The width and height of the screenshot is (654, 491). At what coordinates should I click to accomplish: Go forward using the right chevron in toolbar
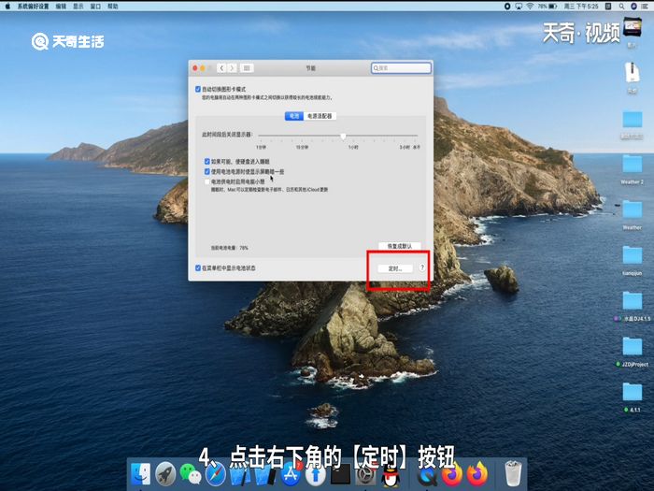(232, 68)
